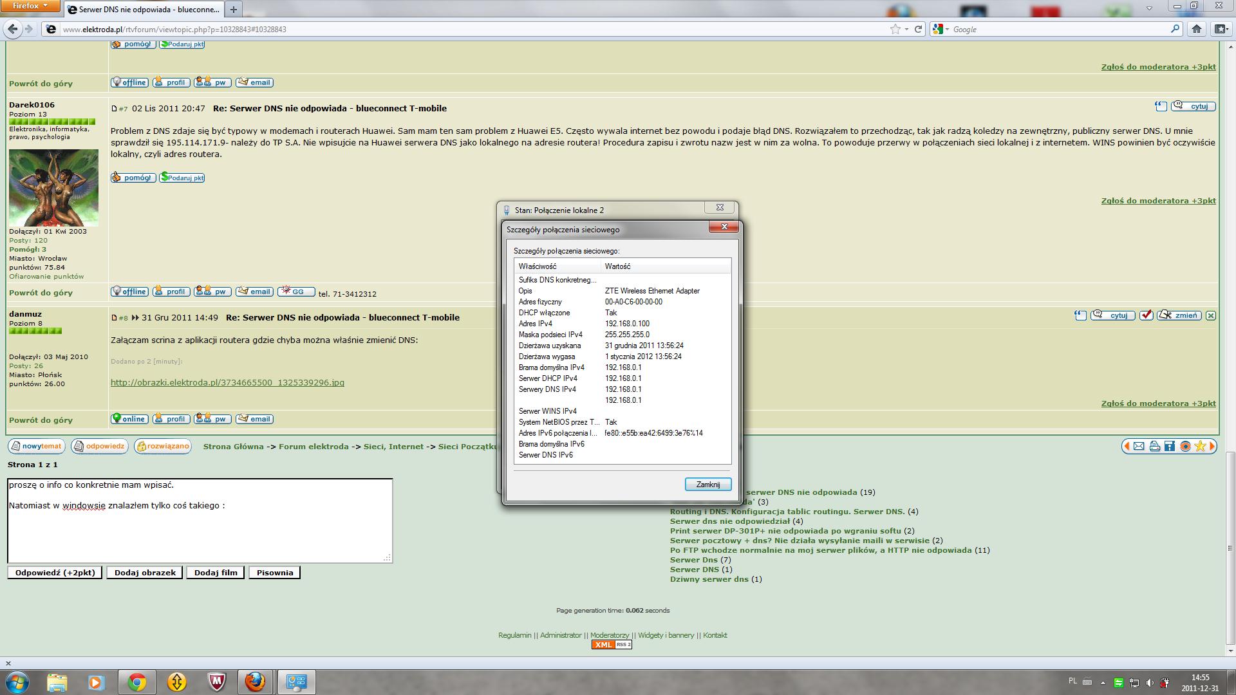The width and height of the screenshot is (1236, 695).
Task: Open Darek0106's avatar image
Action: 53,187
